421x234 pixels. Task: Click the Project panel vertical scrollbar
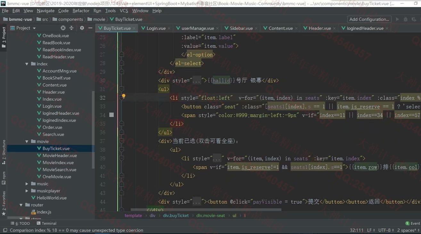coord(93,130)
